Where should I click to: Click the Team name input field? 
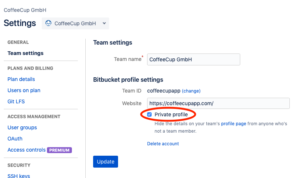tap(194, 59)
